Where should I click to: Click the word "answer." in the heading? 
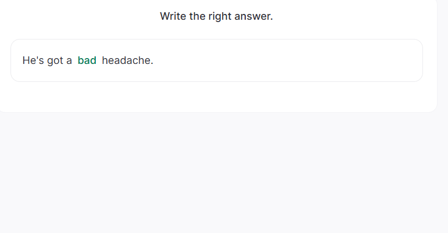254,16
